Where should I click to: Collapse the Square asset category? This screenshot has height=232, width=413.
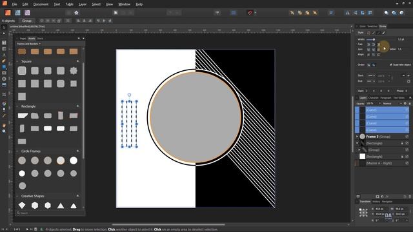tap(17, 61)
